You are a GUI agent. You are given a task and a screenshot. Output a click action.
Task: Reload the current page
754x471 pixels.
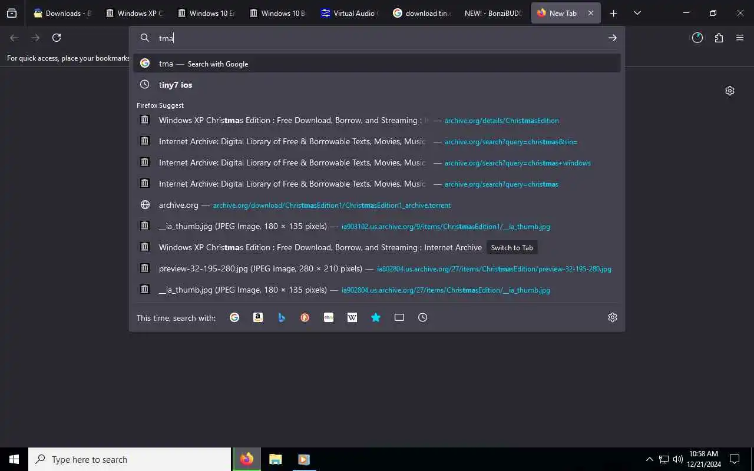click(57, 38)
